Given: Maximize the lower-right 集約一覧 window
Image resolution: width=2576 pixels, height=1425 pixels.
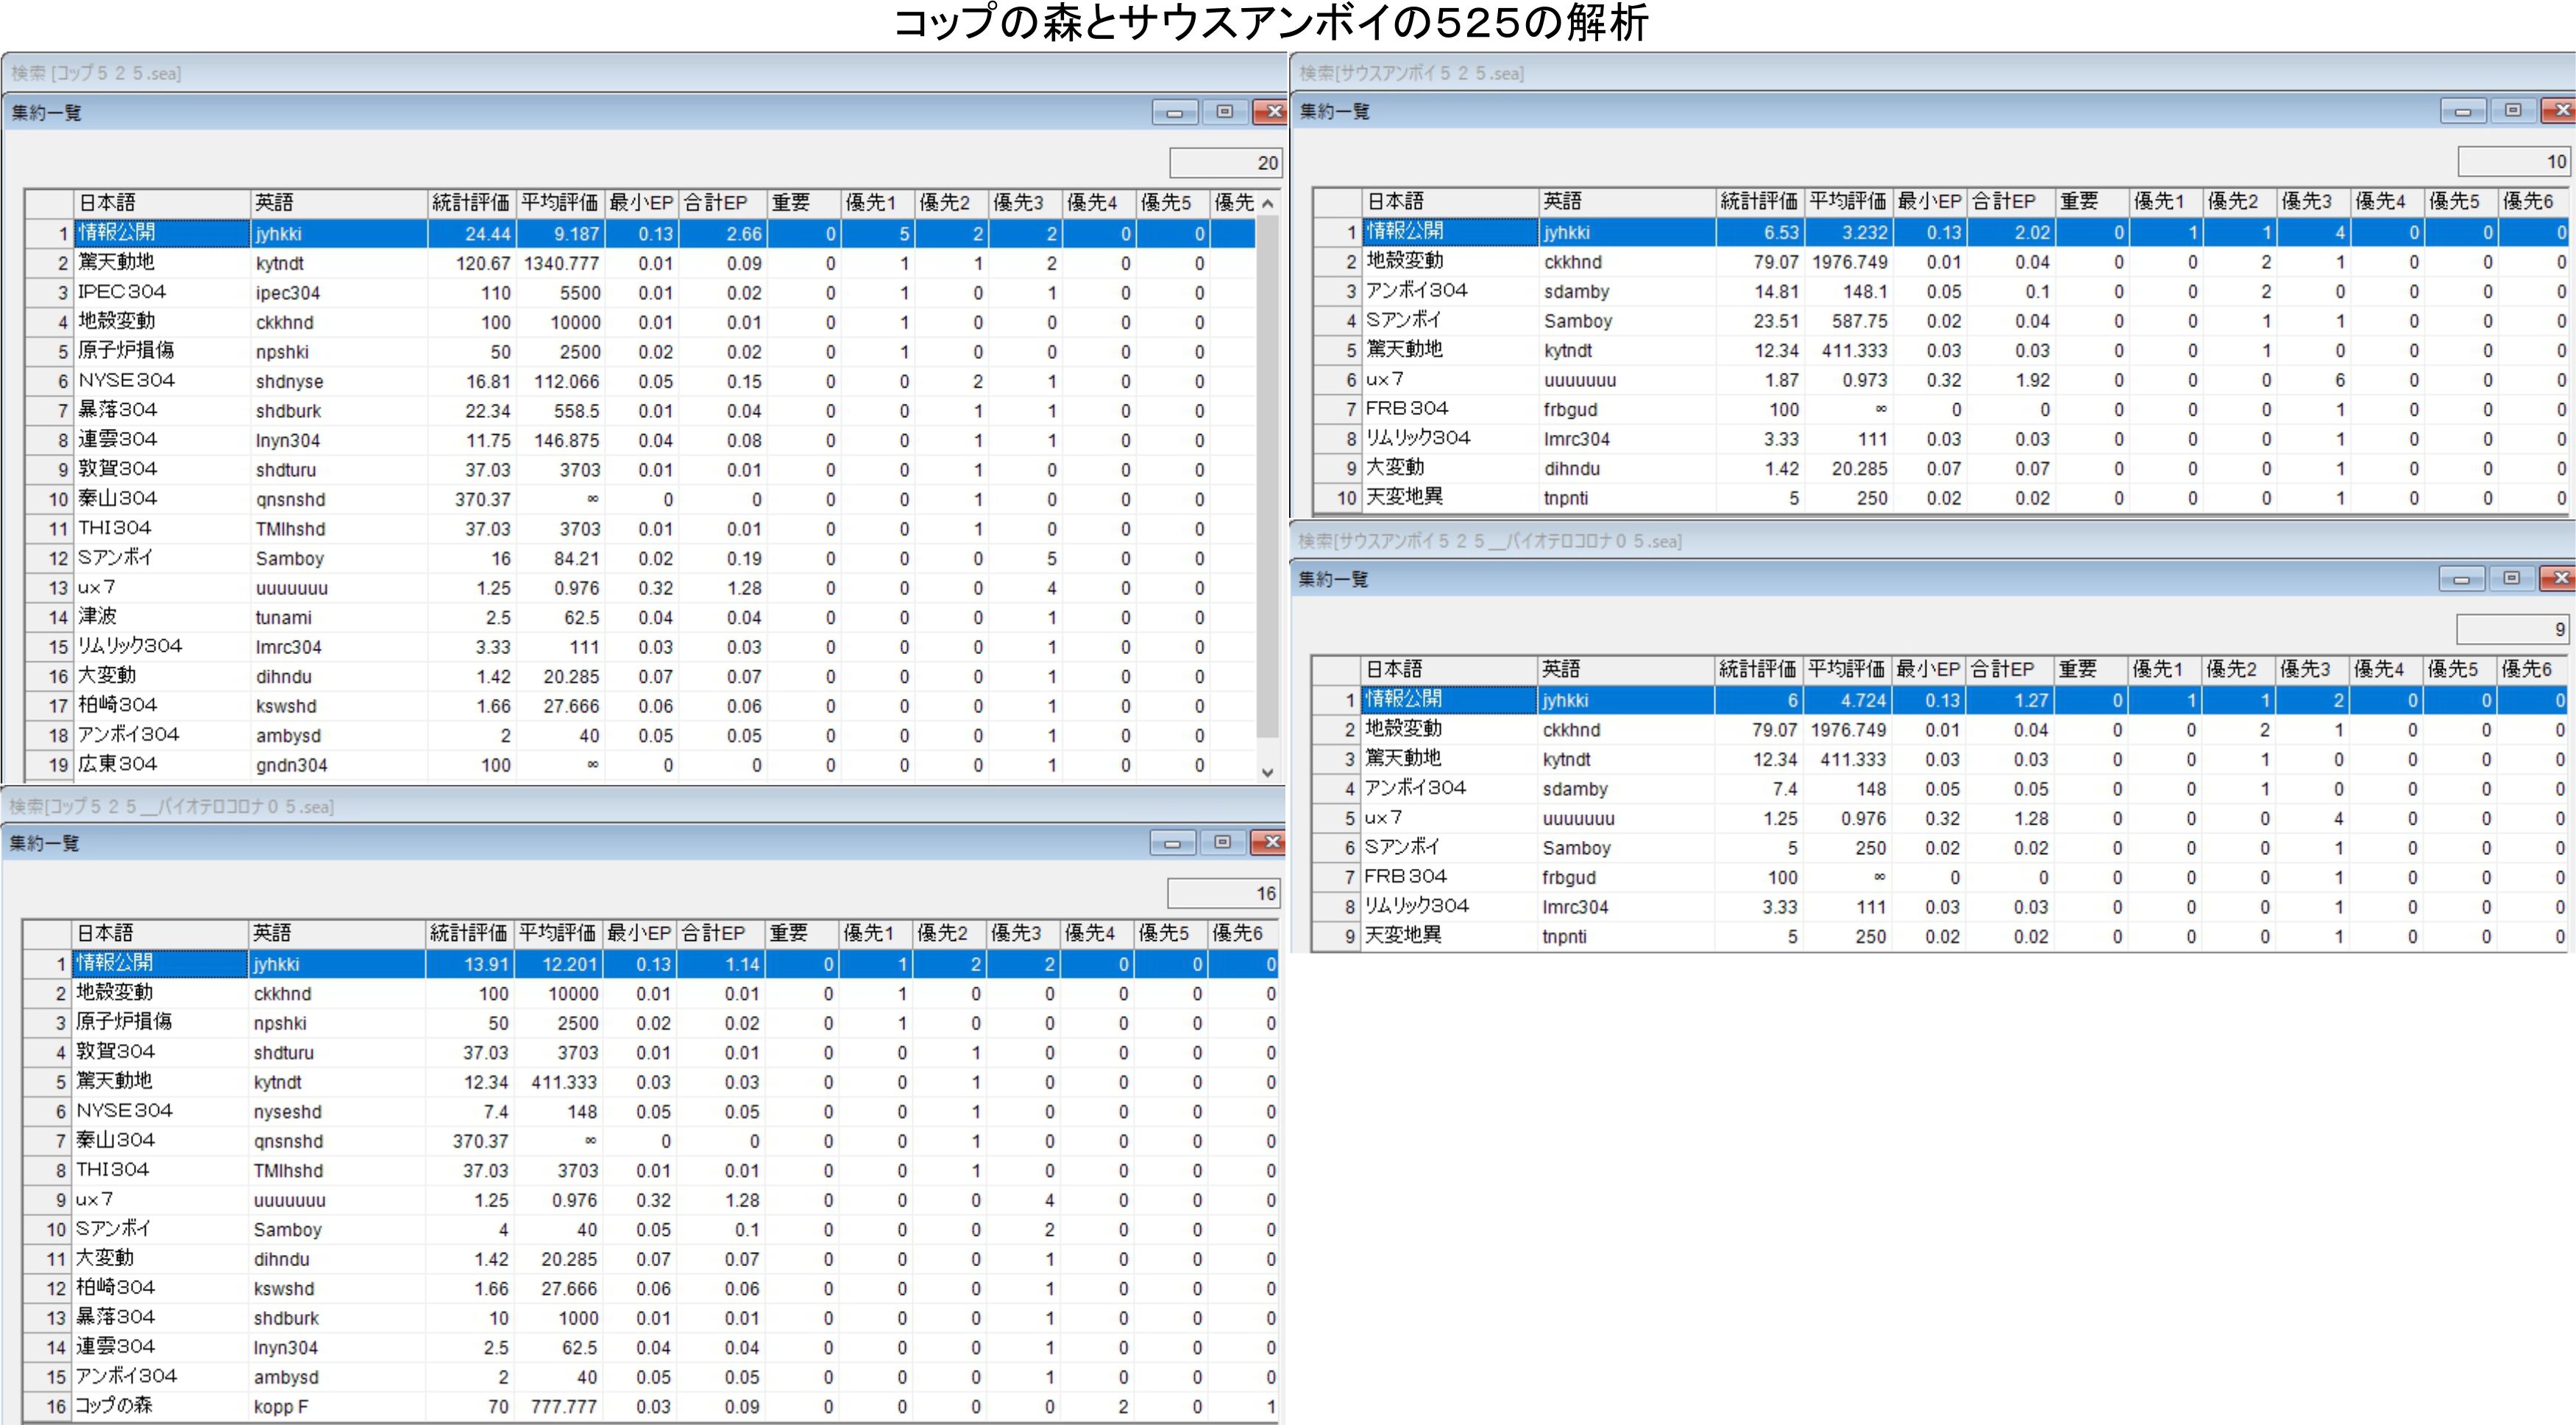Looking at the screenshot, I should coord(2510,578).
